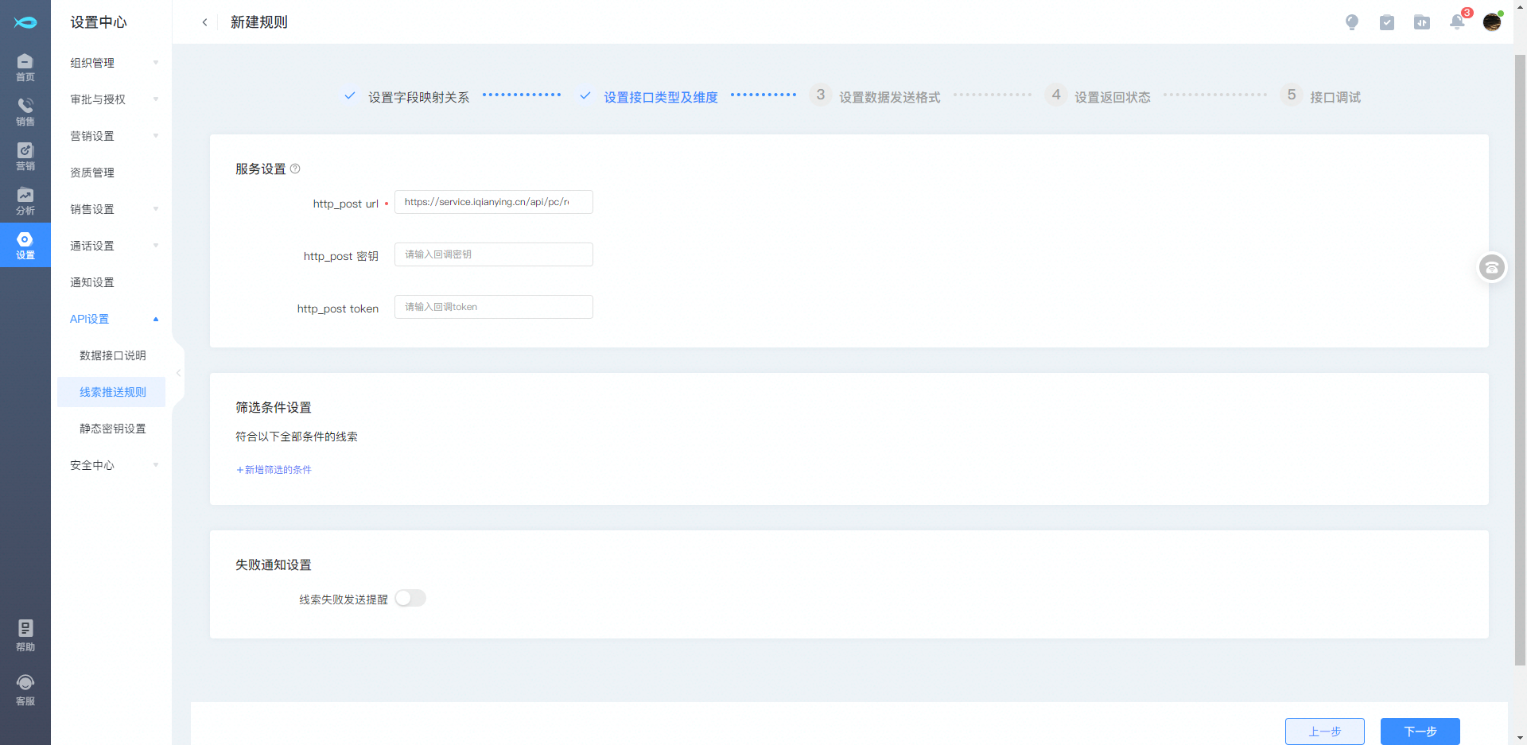This screenshot has height=745, width=1527.
Task: Click the back arrow beside 新建规则
Action: click(204, 22)
